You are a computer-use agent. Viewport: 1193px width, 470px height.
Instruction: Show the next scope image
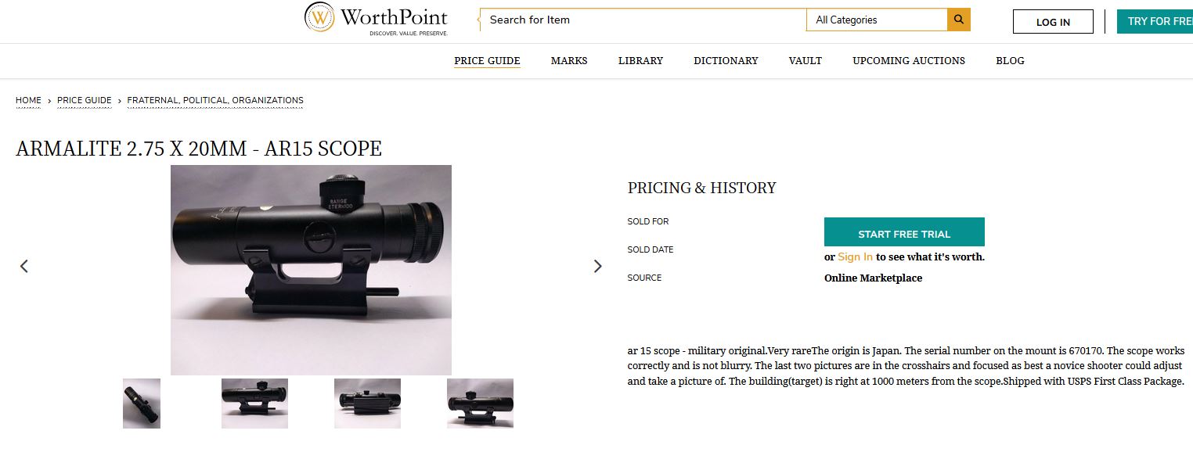(x=598, y=267)
